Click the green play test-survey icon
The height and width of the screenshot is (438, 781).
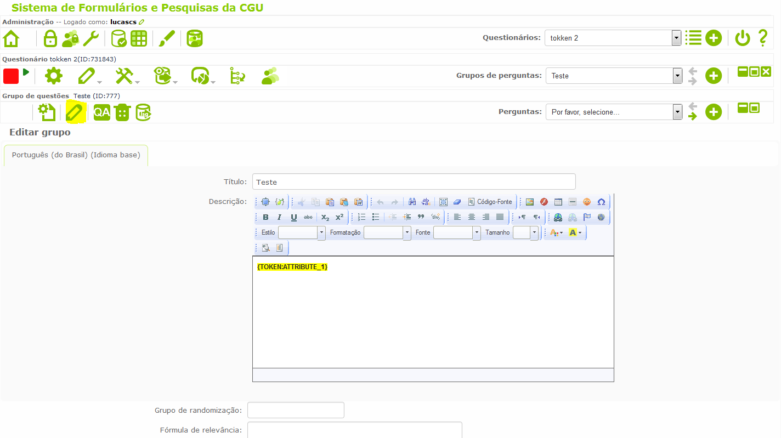pyautogui.click(x=26, y=72)
